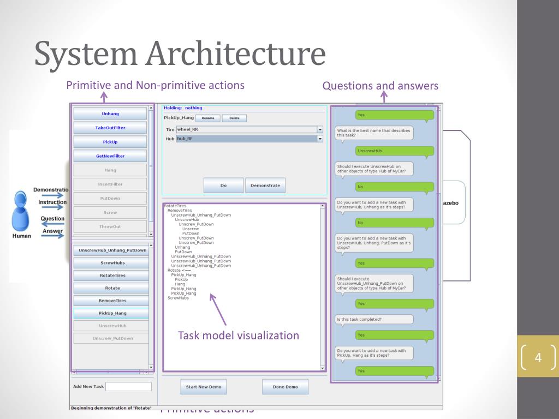
Task: Click the UnscrewHub answer bubble in chat
Action: coord(395,152)
